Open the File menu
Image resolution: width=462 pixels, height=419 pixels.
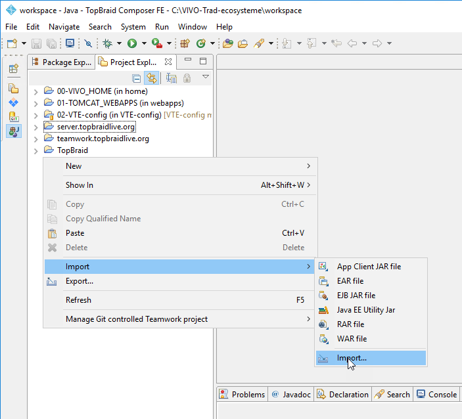[11, 27]
